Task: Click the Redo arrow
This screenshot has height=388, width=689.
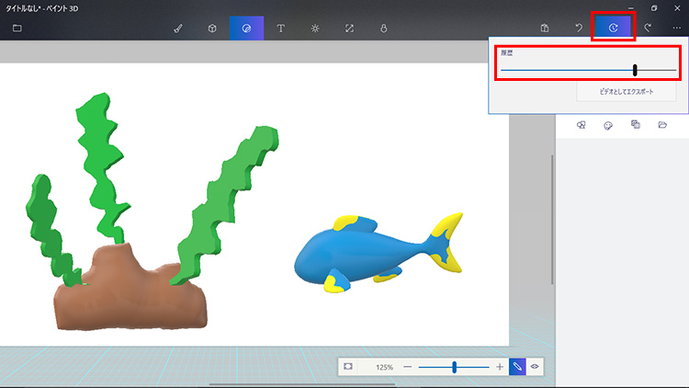Action: [648, 29]
